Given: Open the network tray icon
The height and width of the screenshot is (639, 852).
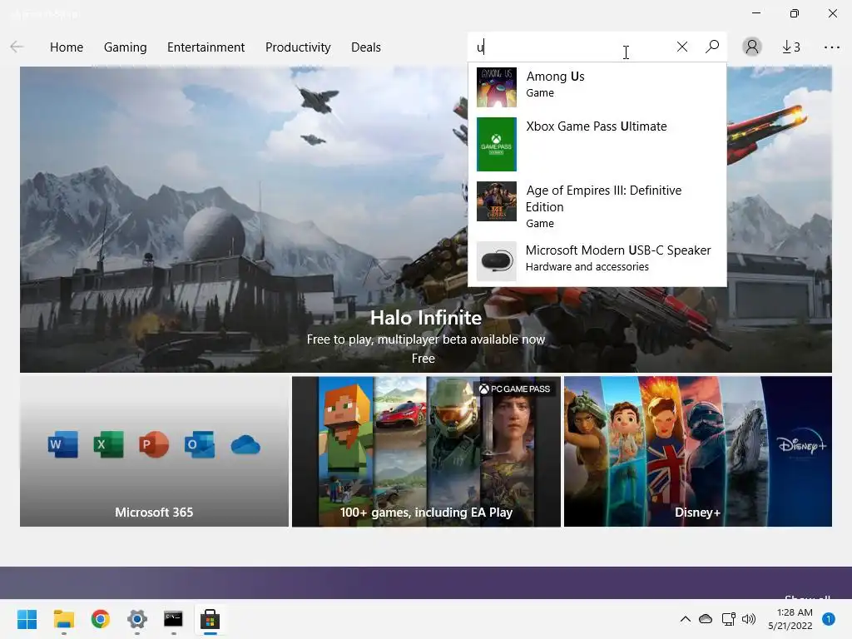Looking at the screenshot, I should tap(728, 619).
